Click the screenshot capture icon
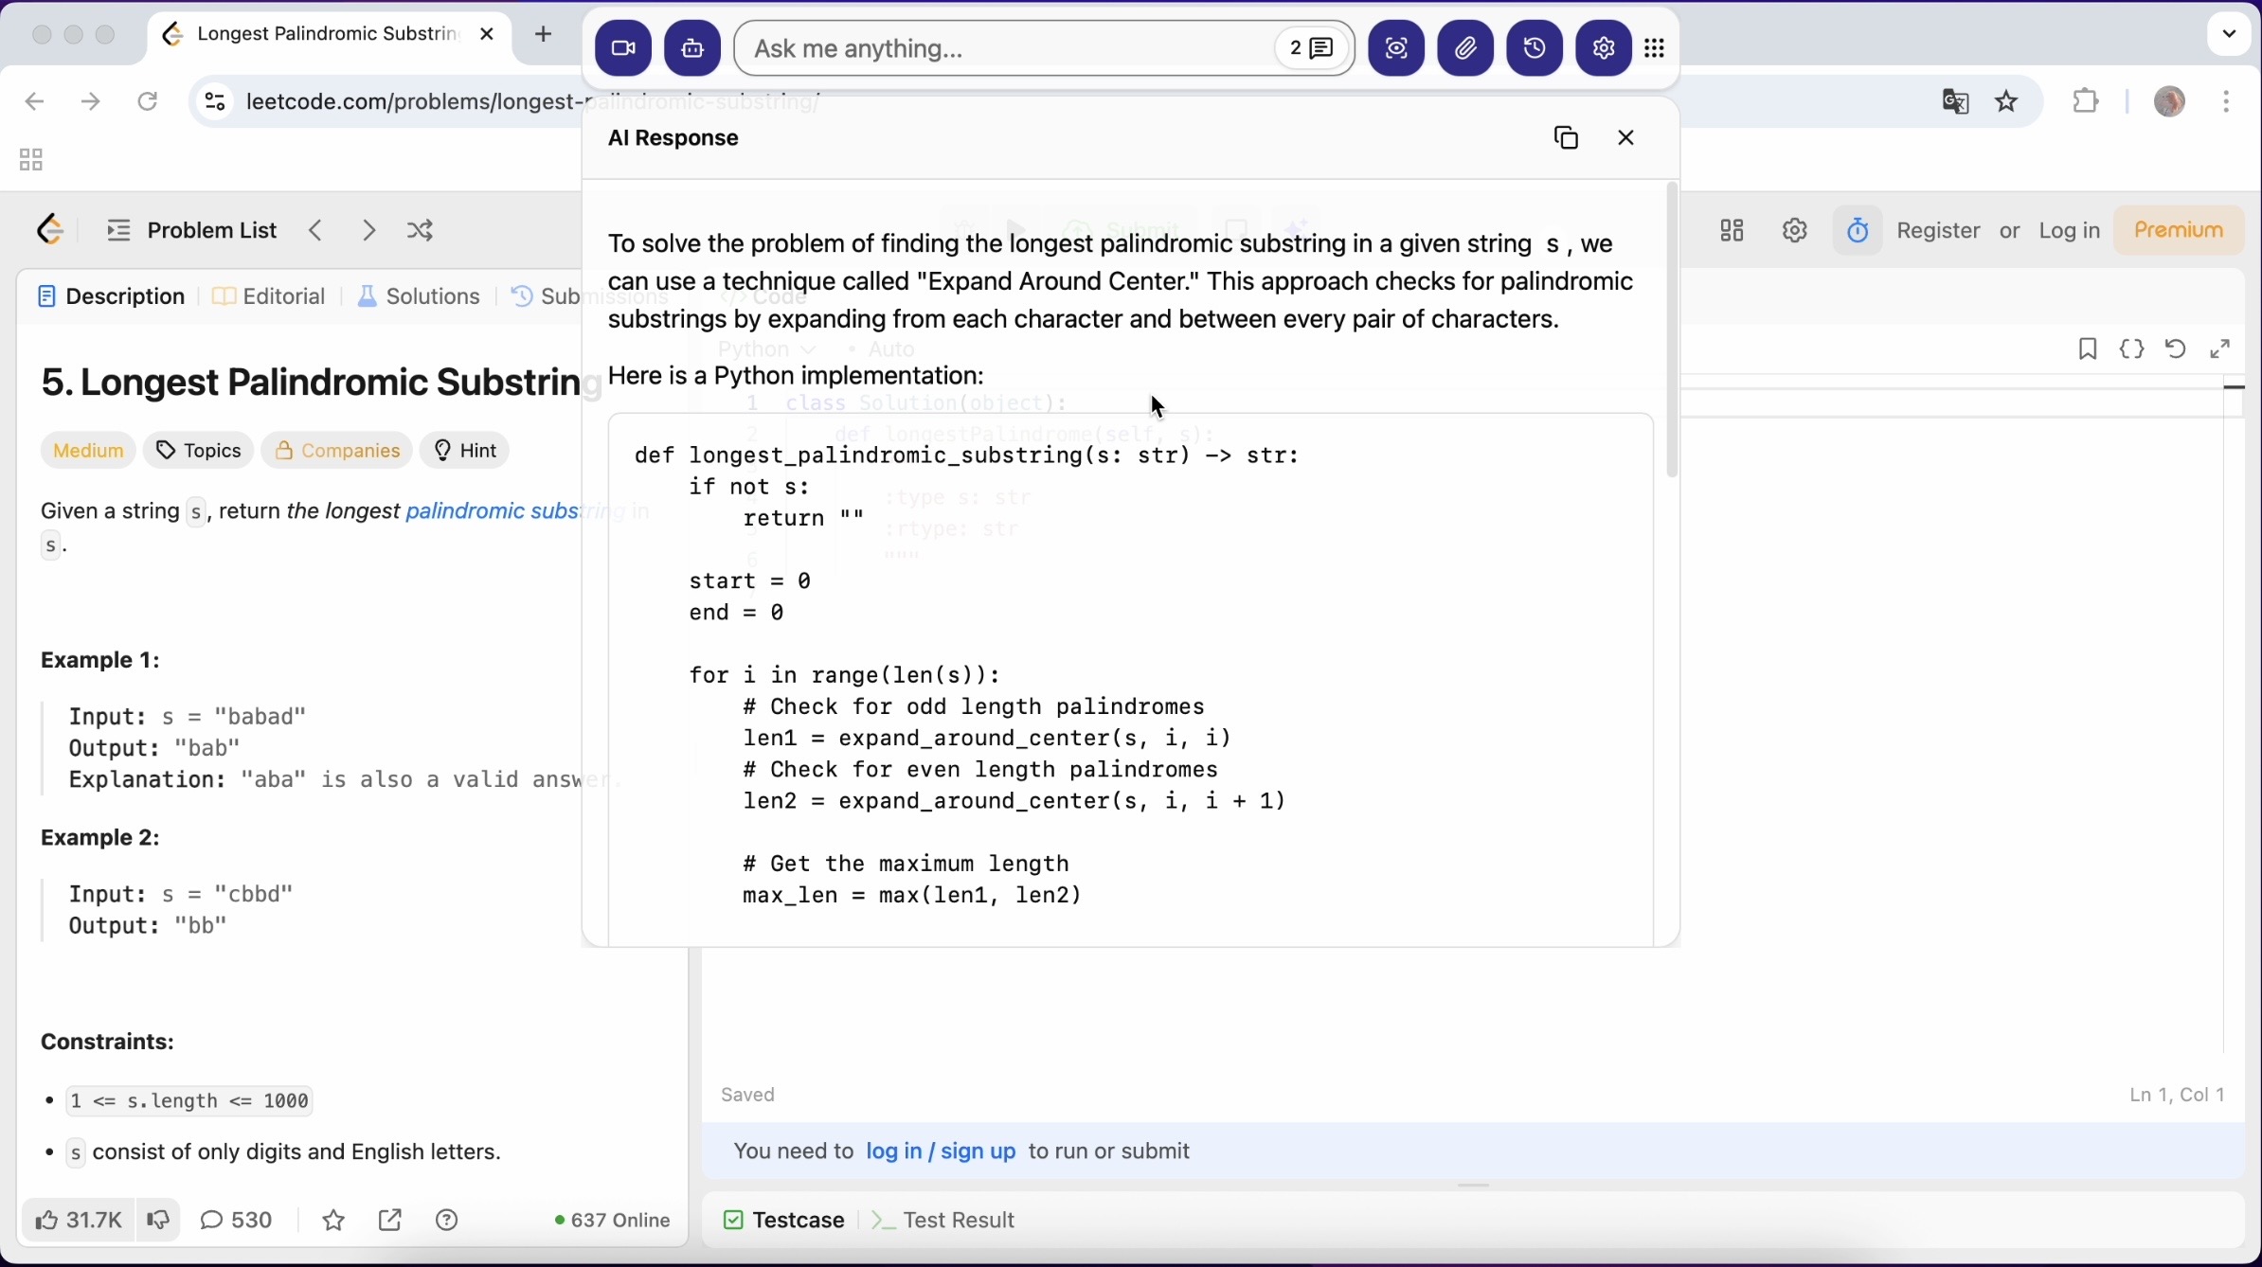The image size is (2262, 1267). (x=1397, y=48)
